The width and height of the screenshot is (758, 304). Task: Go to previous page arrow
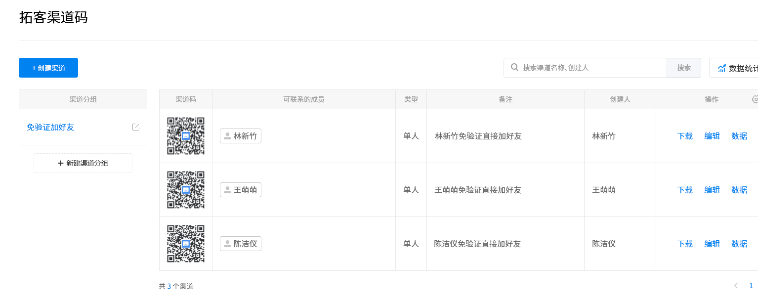(736, 286)
